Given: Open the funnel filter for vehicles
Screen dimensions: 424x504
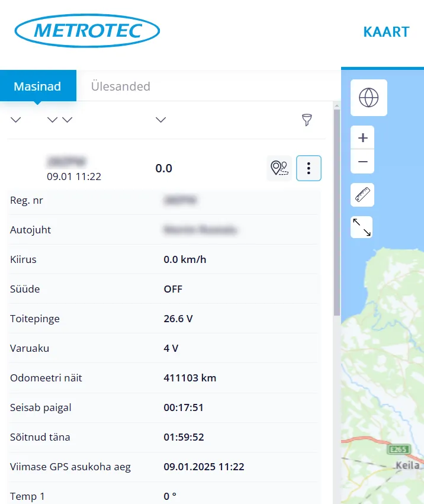Looking at the screenshot, I should [x=306, y=120].
